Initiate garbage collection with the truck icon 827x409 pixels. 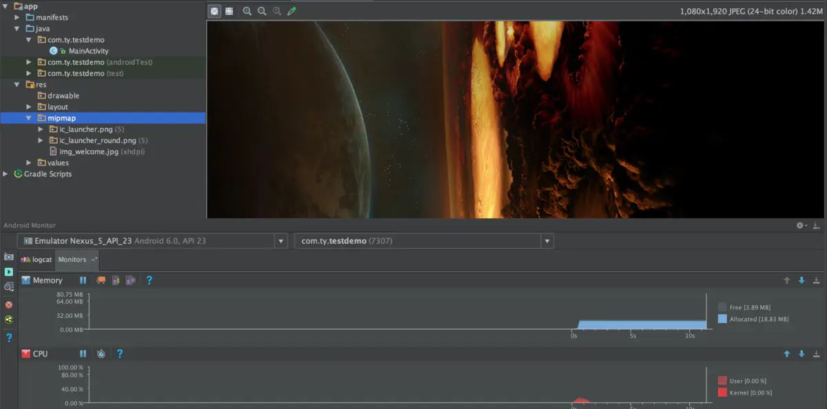(101, 280)
